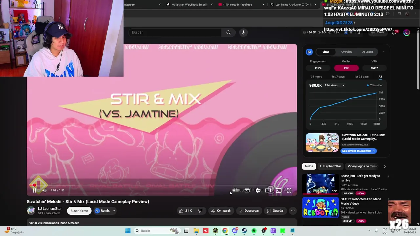Save the video with Guardar
The height and width of the screenshot is (236, 420).
(x=275, y=211)
